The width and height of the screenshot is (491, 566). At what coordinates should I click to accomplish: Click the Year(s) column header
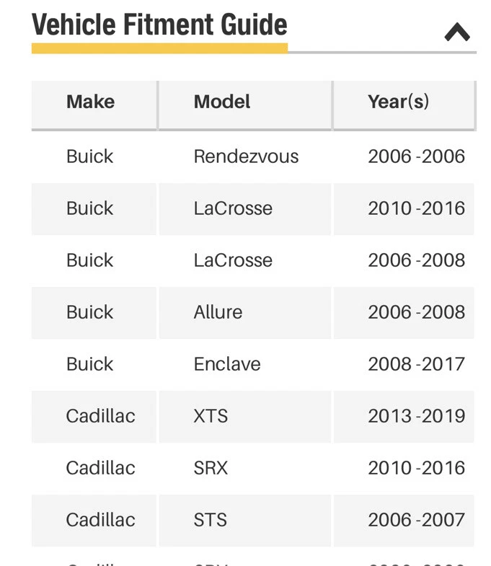tap(398, 102)
